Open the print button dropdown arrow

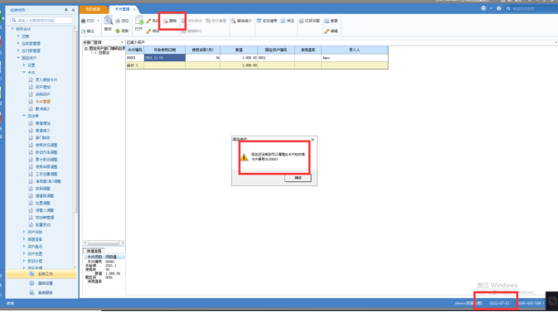98,21
